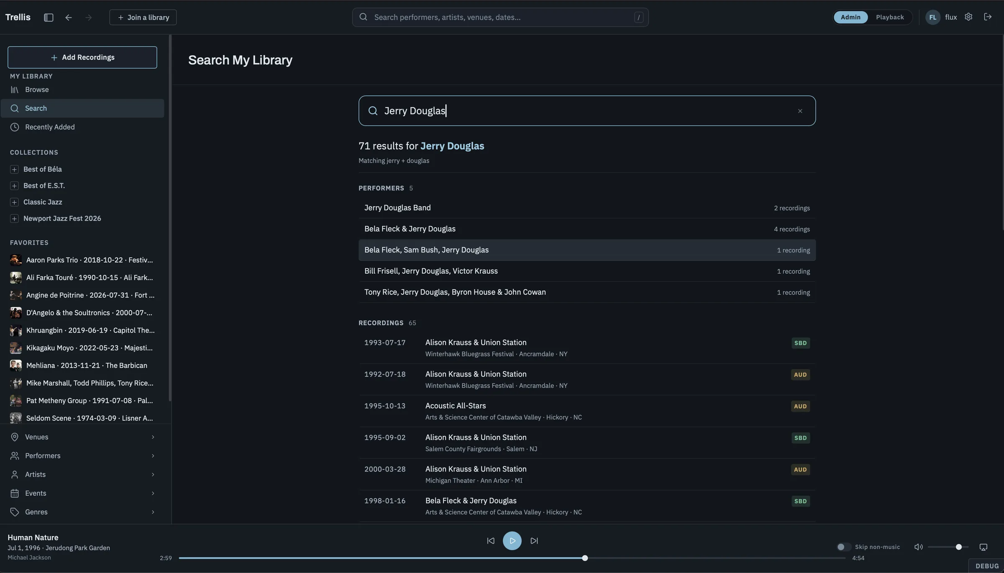The image size is (1004, 573).
Task: Click the library search input box
Action: tap(587, 111)
